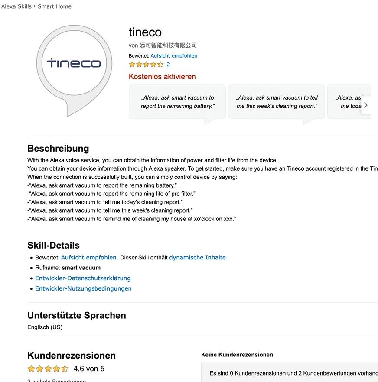
Task: Open the Entwickler-Nutzungsbedingungen page
Action: point(83,288)
